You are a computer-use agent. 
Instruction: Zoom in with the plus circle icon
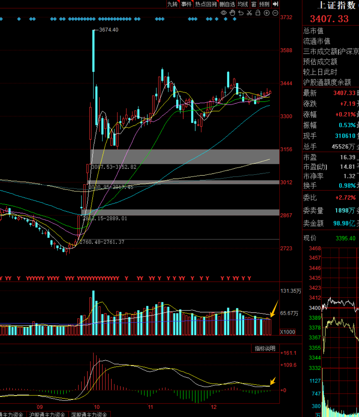pos(267,13)
